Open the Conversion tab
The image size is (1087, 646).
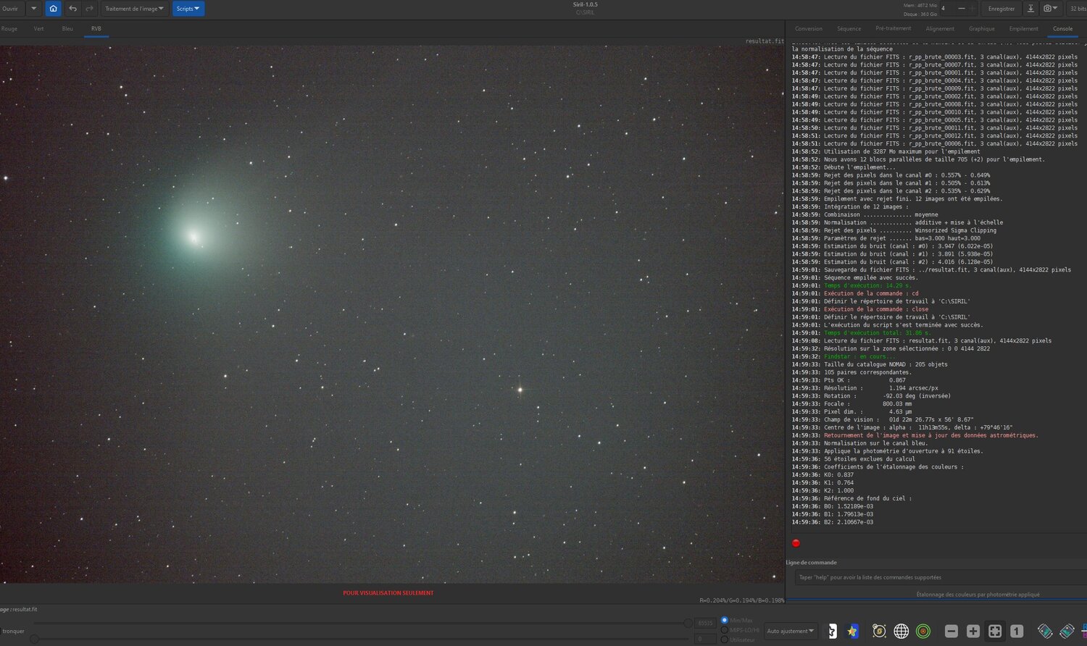(x=809, y=29)
